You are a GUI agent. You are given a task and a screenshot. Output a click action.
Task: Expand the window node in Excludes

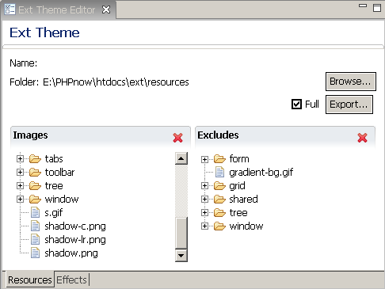click(204, 226)
